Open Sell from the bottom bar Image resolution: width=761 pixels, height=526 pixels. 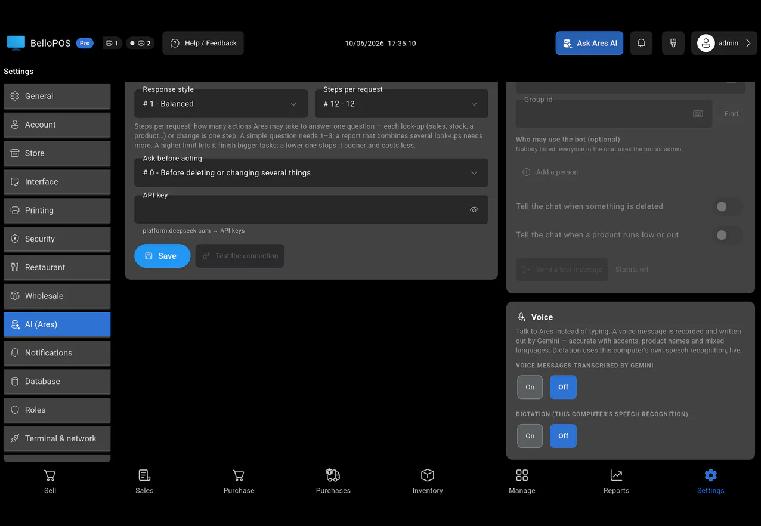click(50, 482)
